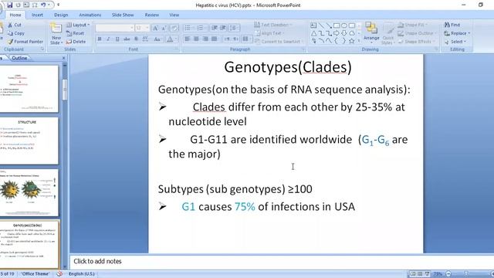Go to the Review tab
The image size is (494, 278).
(152, 15)
